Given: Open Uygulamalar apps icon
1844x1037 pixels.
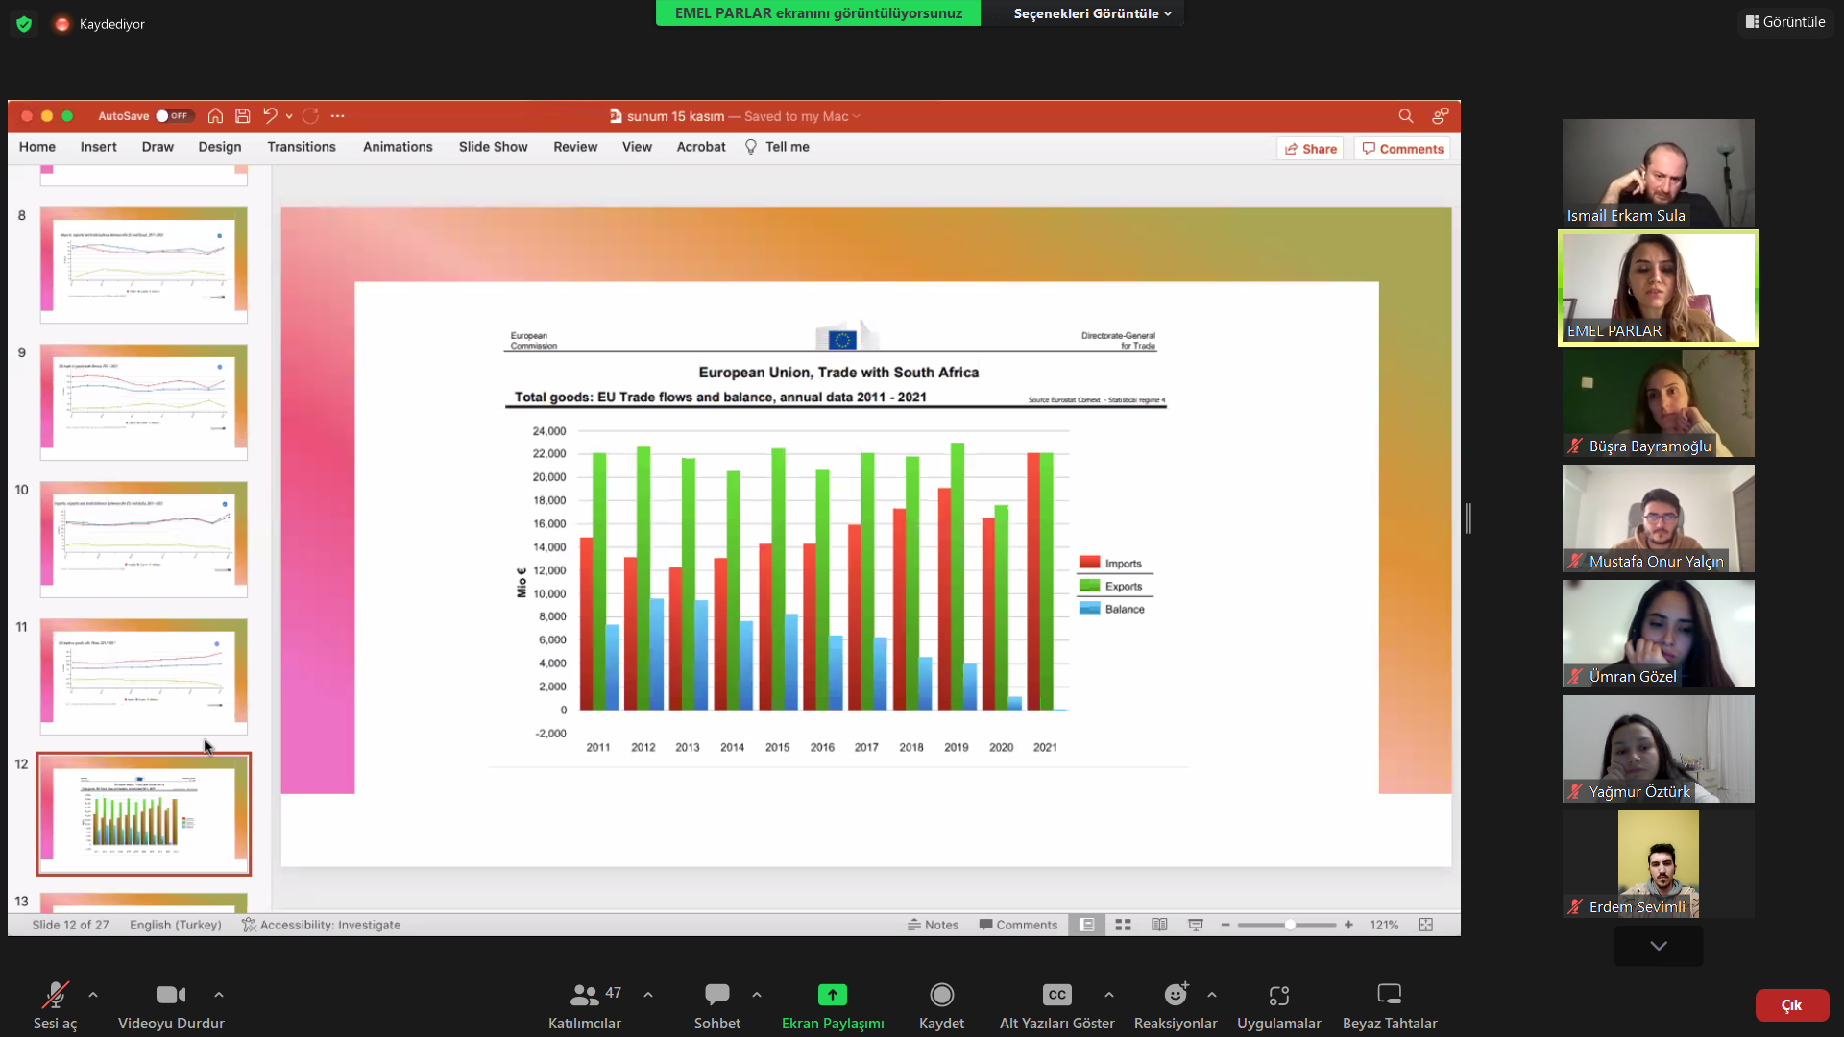Looking at the screenshot, I should (1278, 995).
